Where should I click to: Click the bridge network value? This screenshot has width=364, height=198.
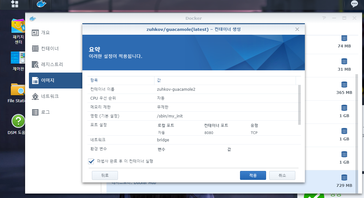[163, 140]
